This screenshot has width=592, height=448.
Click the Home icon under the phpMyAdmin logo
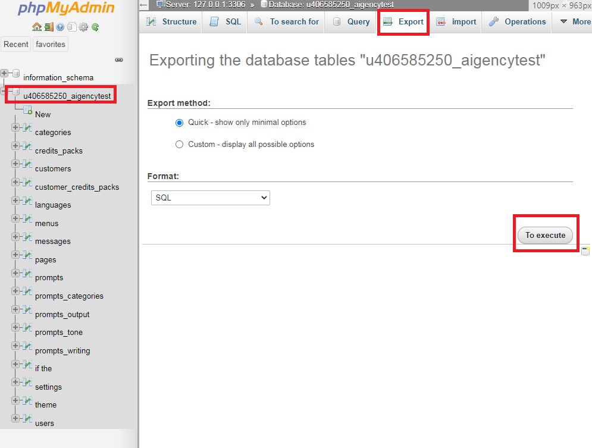pyautogui.click(x=37, y=27)
